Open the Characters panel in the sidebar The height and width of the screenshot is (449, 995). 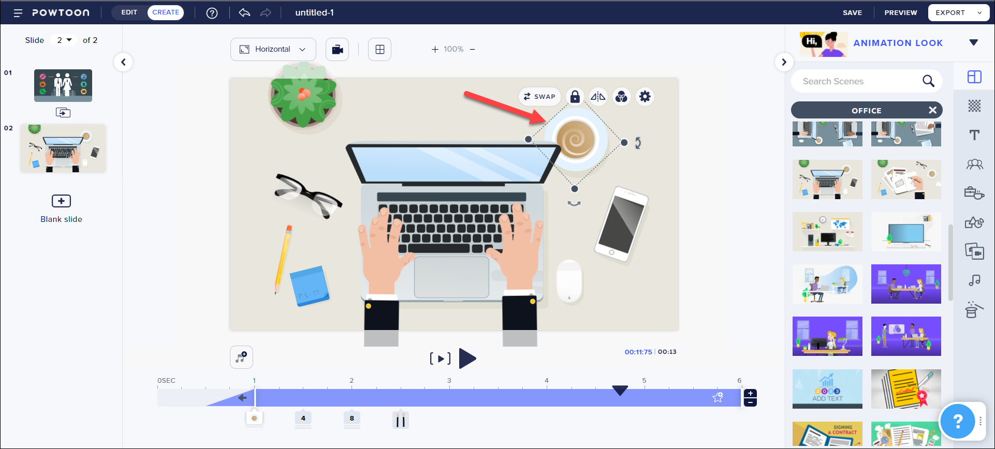[974, 164]
